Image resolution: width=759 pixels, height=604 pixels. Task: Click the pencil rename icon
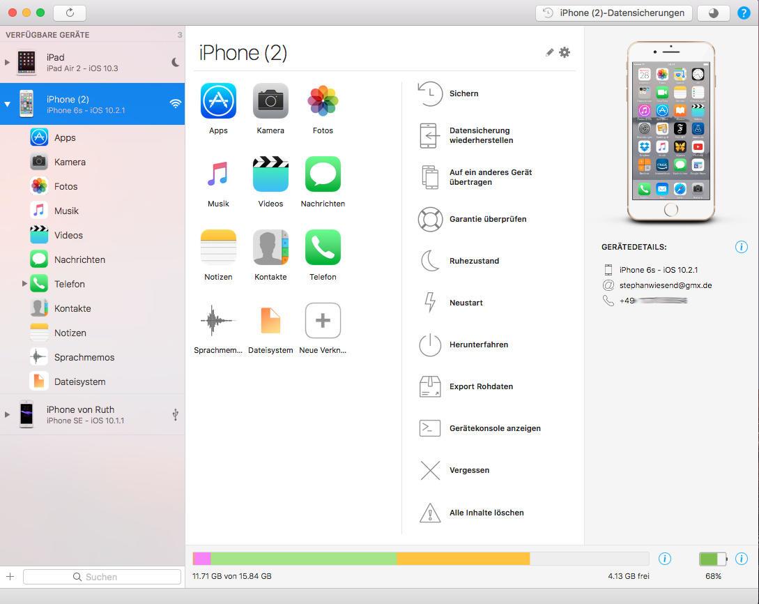[x=549, y=52]
